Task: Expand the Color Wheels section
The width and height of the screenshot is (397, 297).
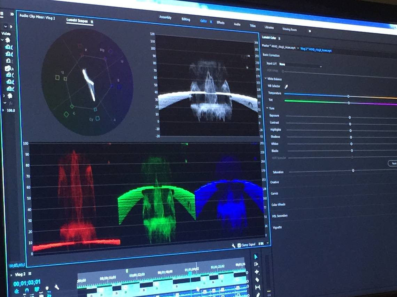Action: tap(278, 205)
